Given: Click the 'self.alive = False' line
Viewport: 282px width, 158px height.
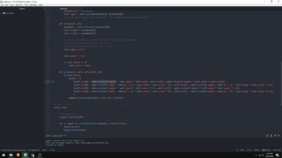Looking at the screenshot, I should pos(80,65).
